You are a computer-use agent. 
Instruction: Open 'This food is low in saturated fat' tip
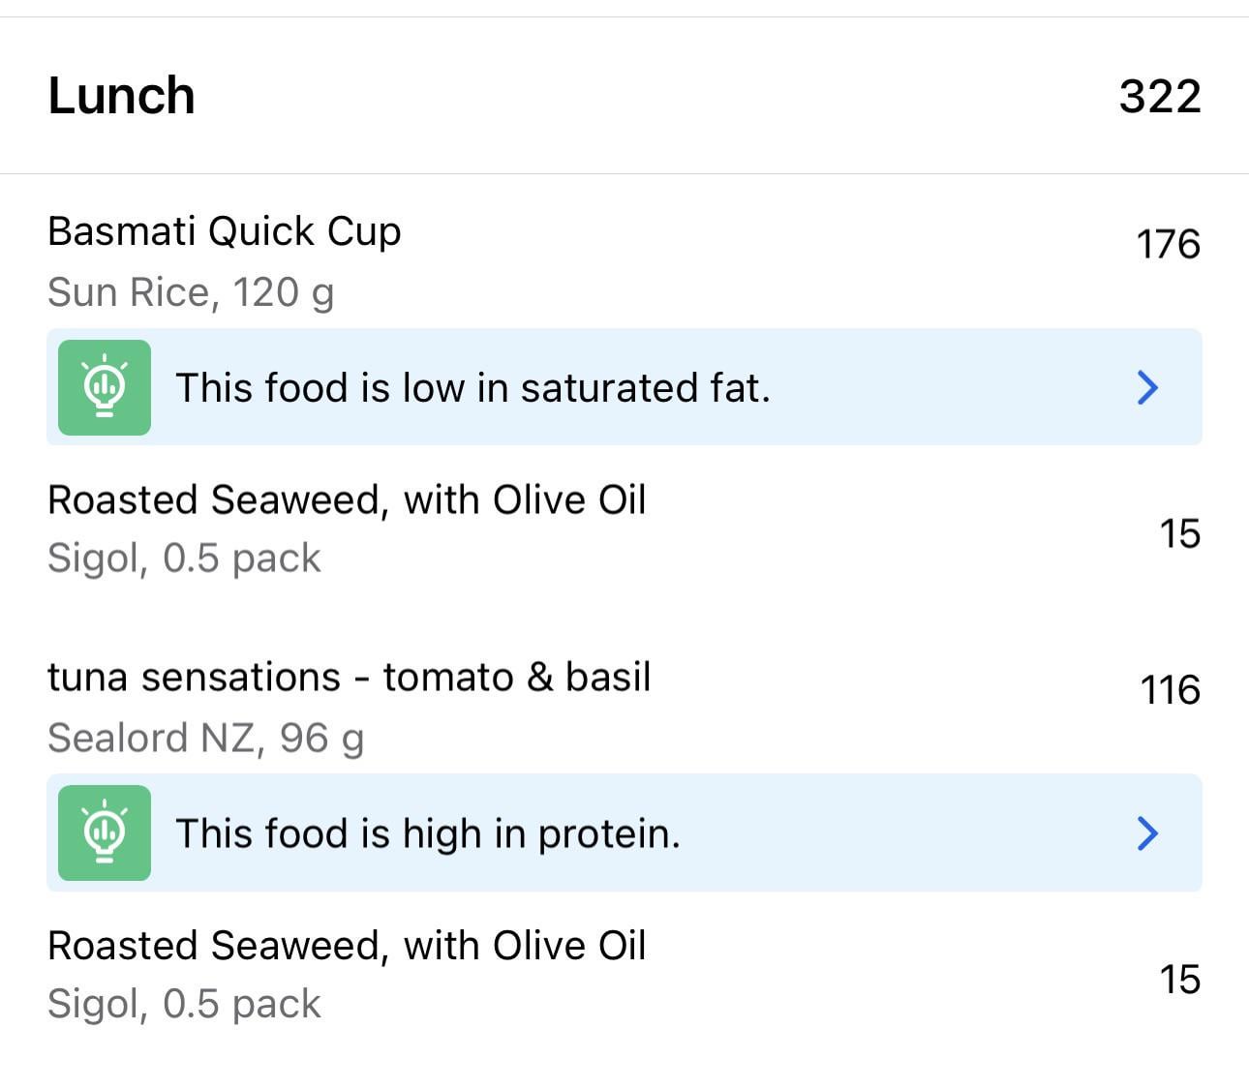pyautogui.click(x=624, y=387)
